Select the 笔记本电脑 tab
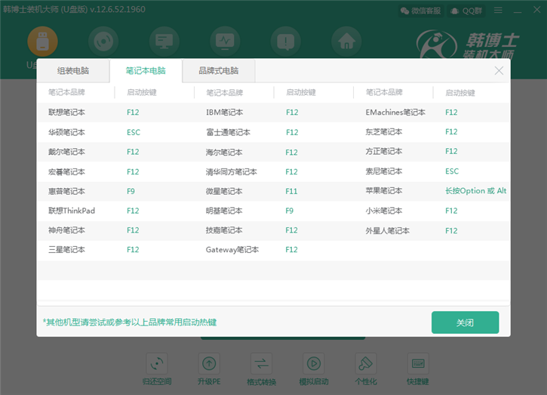 pyautogui.click(x=146, y=71)
